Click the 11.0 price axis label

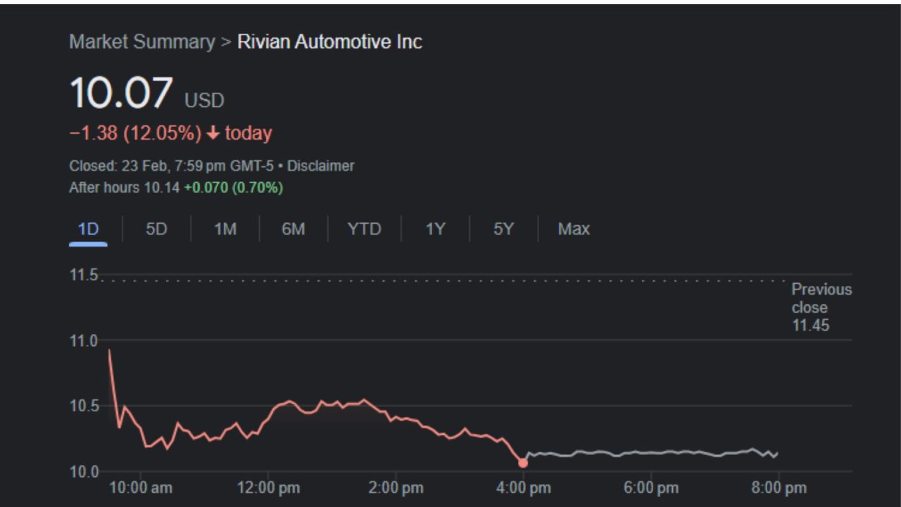(83, 341)
